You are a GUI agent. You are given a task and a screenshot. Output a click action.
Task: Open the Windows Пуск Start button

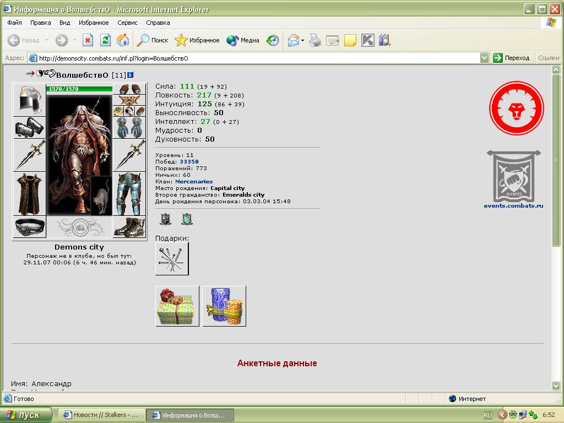26,415
